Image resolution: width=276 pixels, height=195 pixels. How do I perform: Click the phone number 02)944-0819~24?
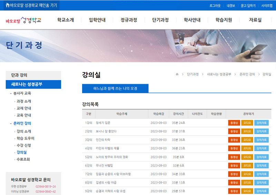pos(46,186)
